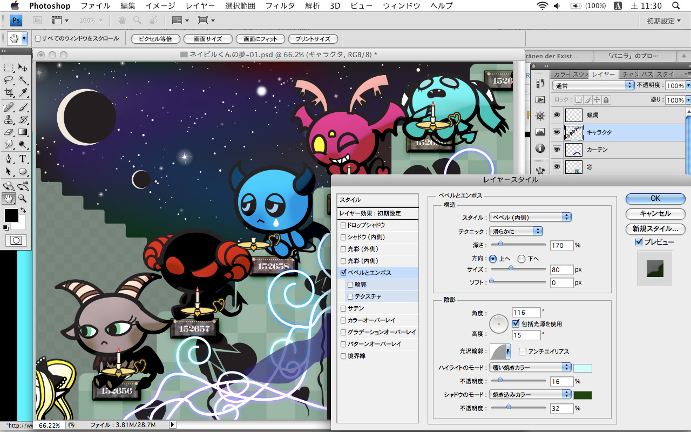Viewport: 691px width, 432px height.
Task: Toggle Use Global Light (包括光源を使用)
Action: tap(516, 324)
